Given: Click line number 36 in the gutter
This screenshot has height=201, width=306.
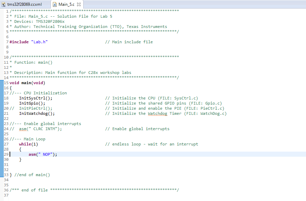Looking at the screenshot, I should 6,190.
